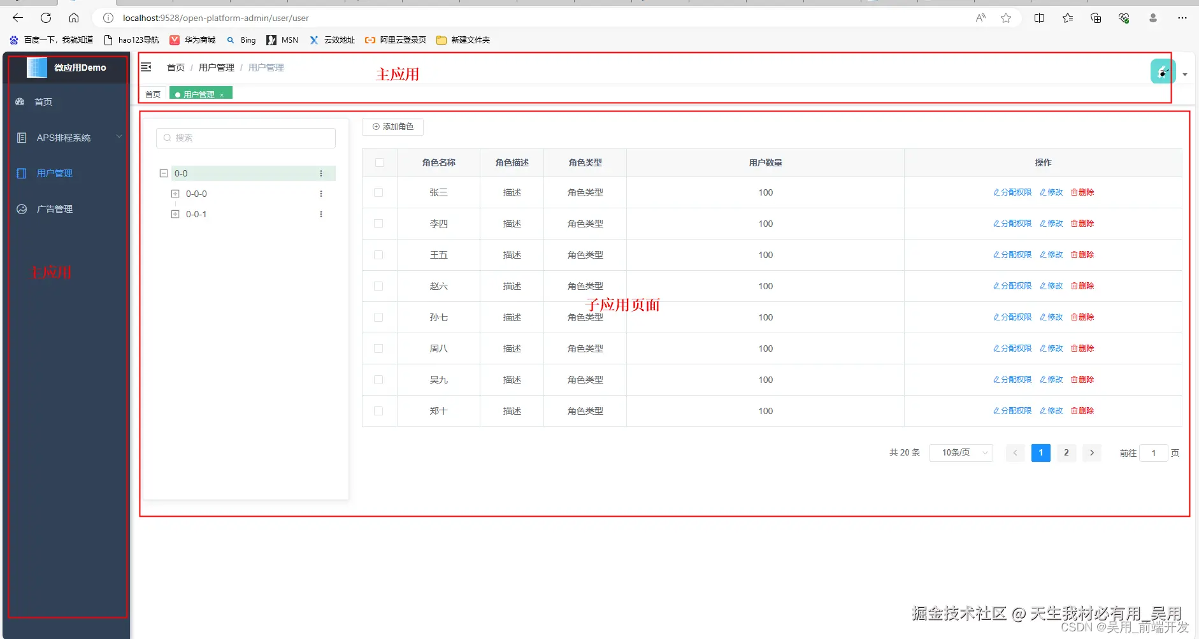Click 删除 for 赵六

1082,286
